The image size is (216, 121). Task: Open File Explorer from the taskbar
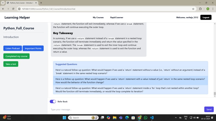point(115,118)
